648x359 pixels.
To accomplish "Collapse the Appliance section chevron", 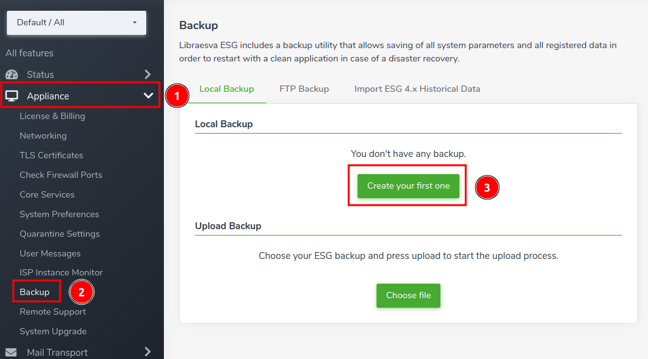I will click(148, 96).
